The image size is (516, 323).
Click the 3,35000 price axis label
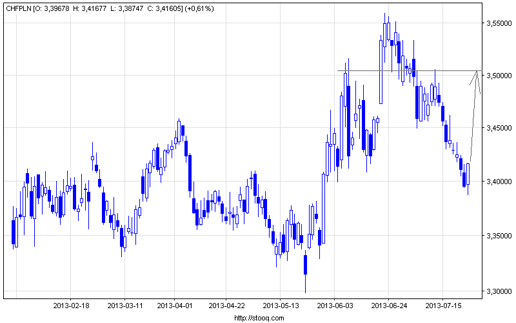(x=499, y=236)
